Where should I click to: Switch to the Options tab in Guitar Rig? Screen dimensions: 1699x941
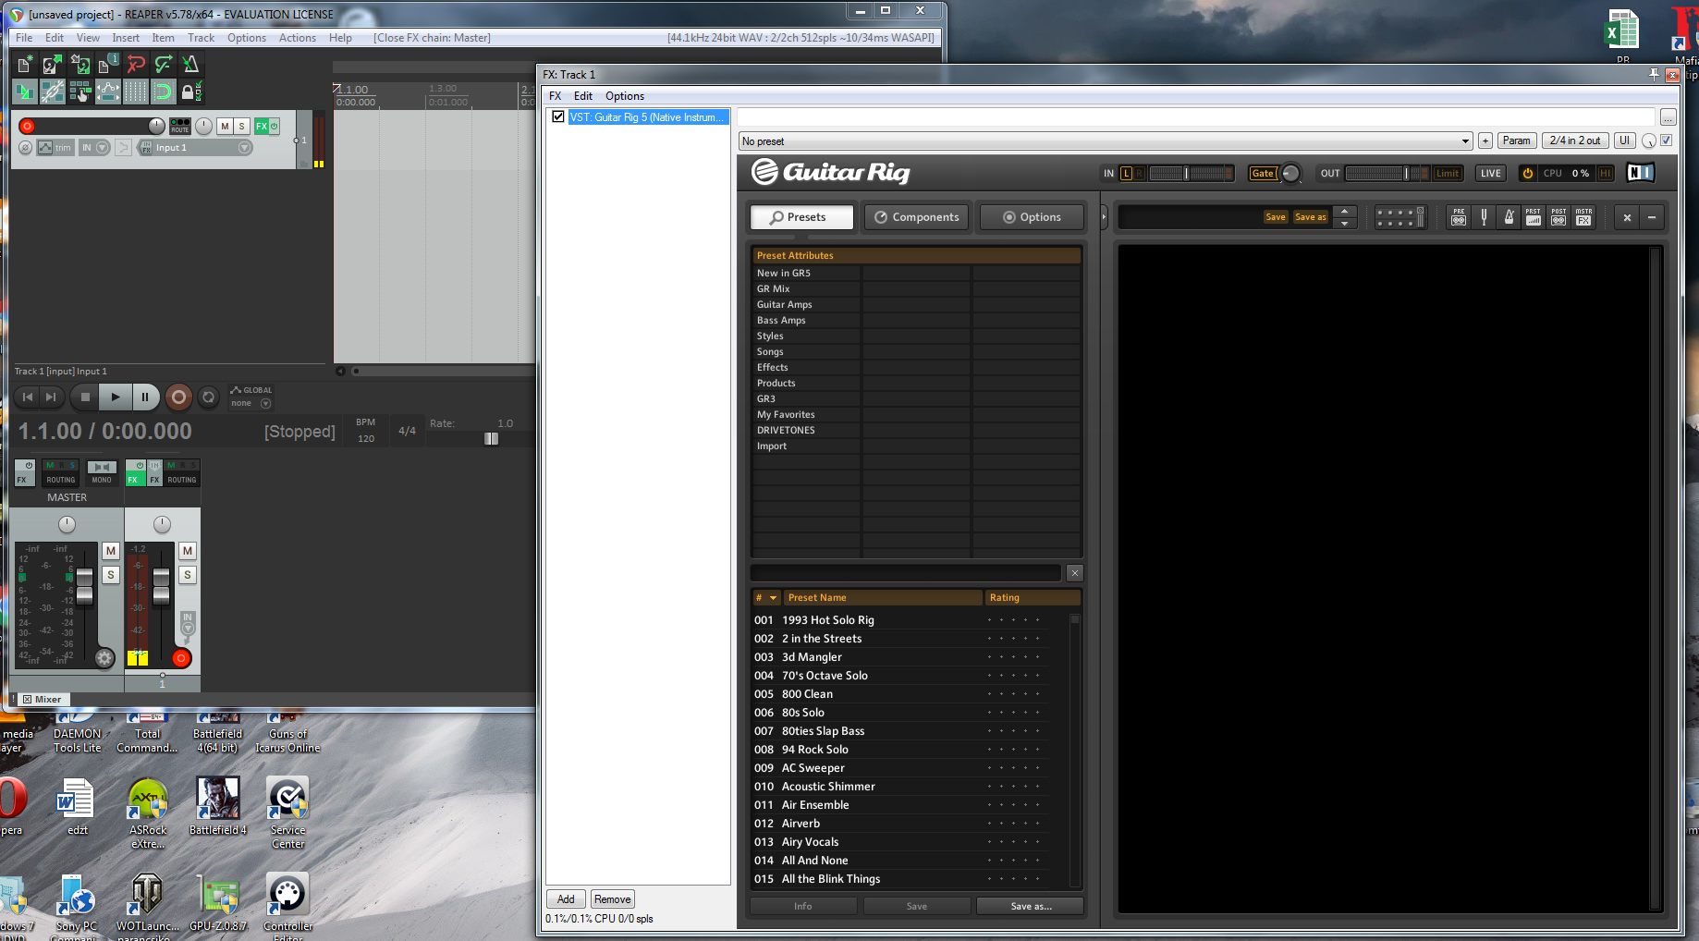[x=1033, y=217]
